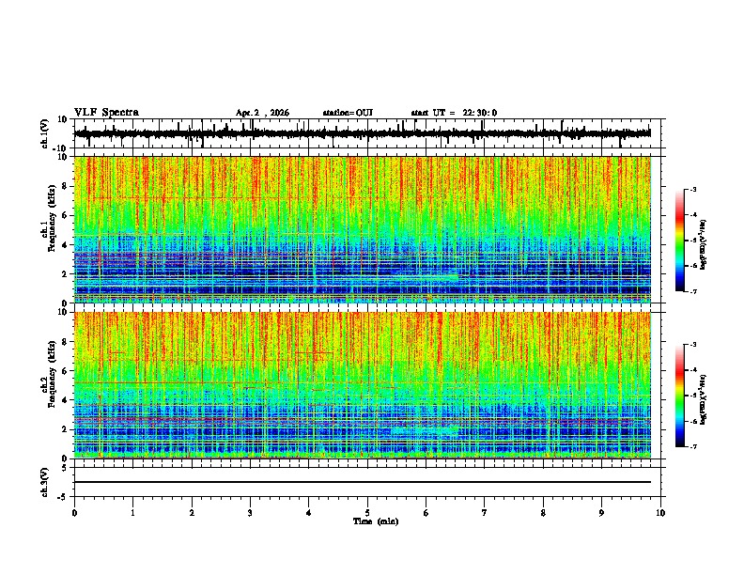Click the "VLF Spectra" plot title

click(106, 113)
